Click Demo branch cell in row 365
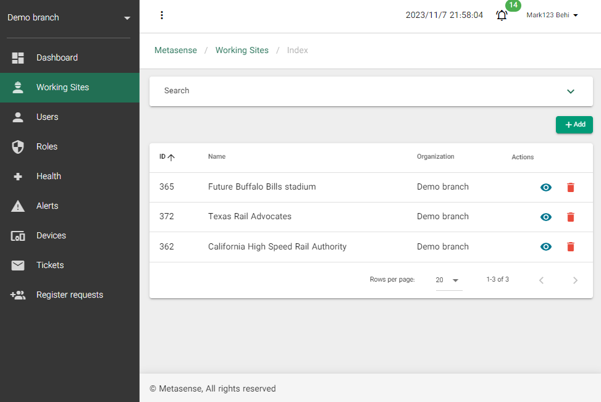 (443, 187)
